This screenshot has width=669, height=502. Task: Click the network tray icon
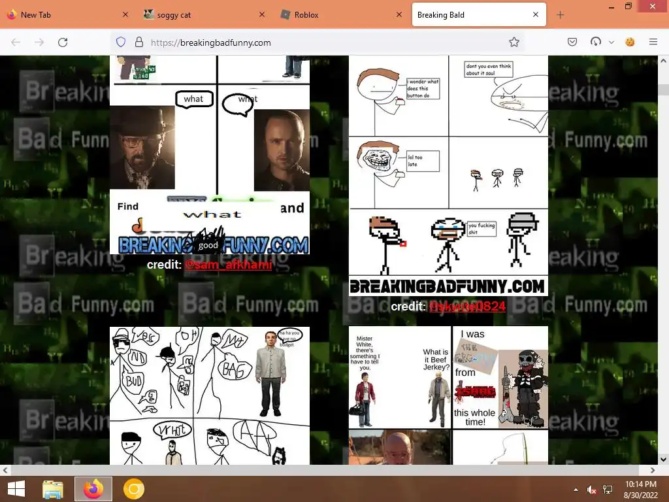[607, 489]
